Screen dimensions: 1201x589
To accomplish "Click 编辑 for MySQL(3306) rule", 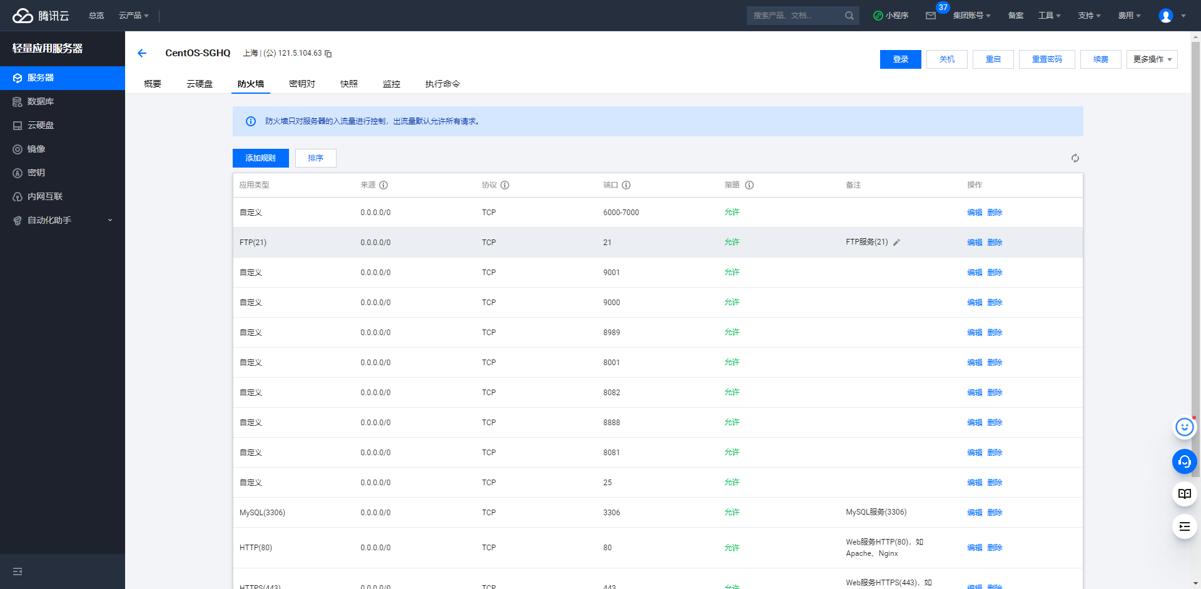I will click(x=975, y=513).
